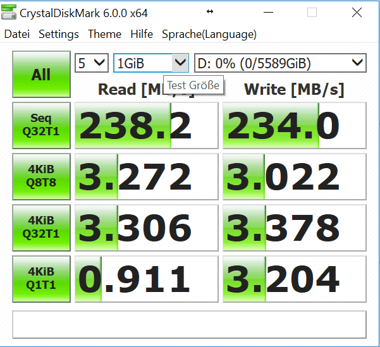Click the 4KiB Q1T1 write value 3.204

click(x=295, y=279)
